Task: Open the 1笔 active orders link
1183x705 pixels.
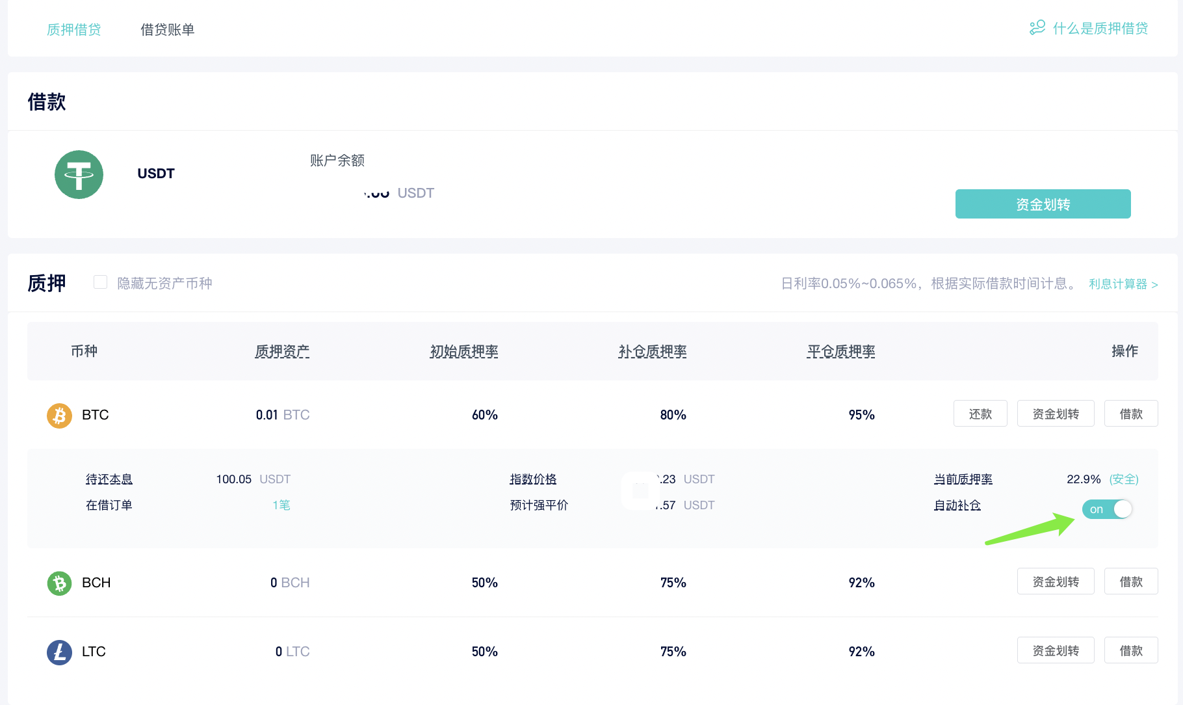Action: point(281,505)
